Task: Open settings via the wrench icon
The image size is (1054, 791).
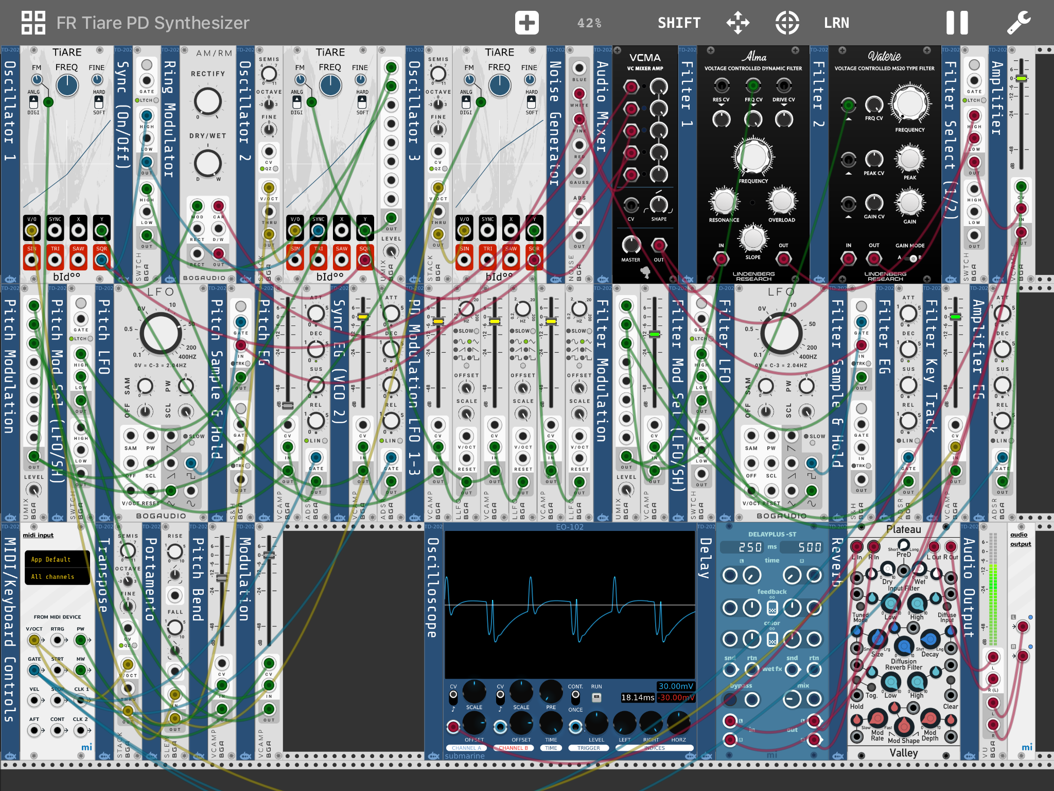Action: 1018,23
